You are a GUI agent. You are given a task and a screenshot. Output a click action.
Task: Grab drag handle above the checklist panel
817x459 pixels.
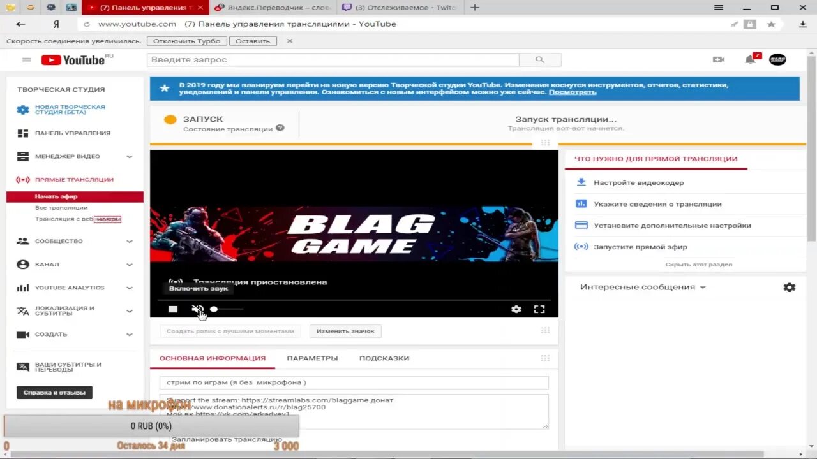coord(545,143)
